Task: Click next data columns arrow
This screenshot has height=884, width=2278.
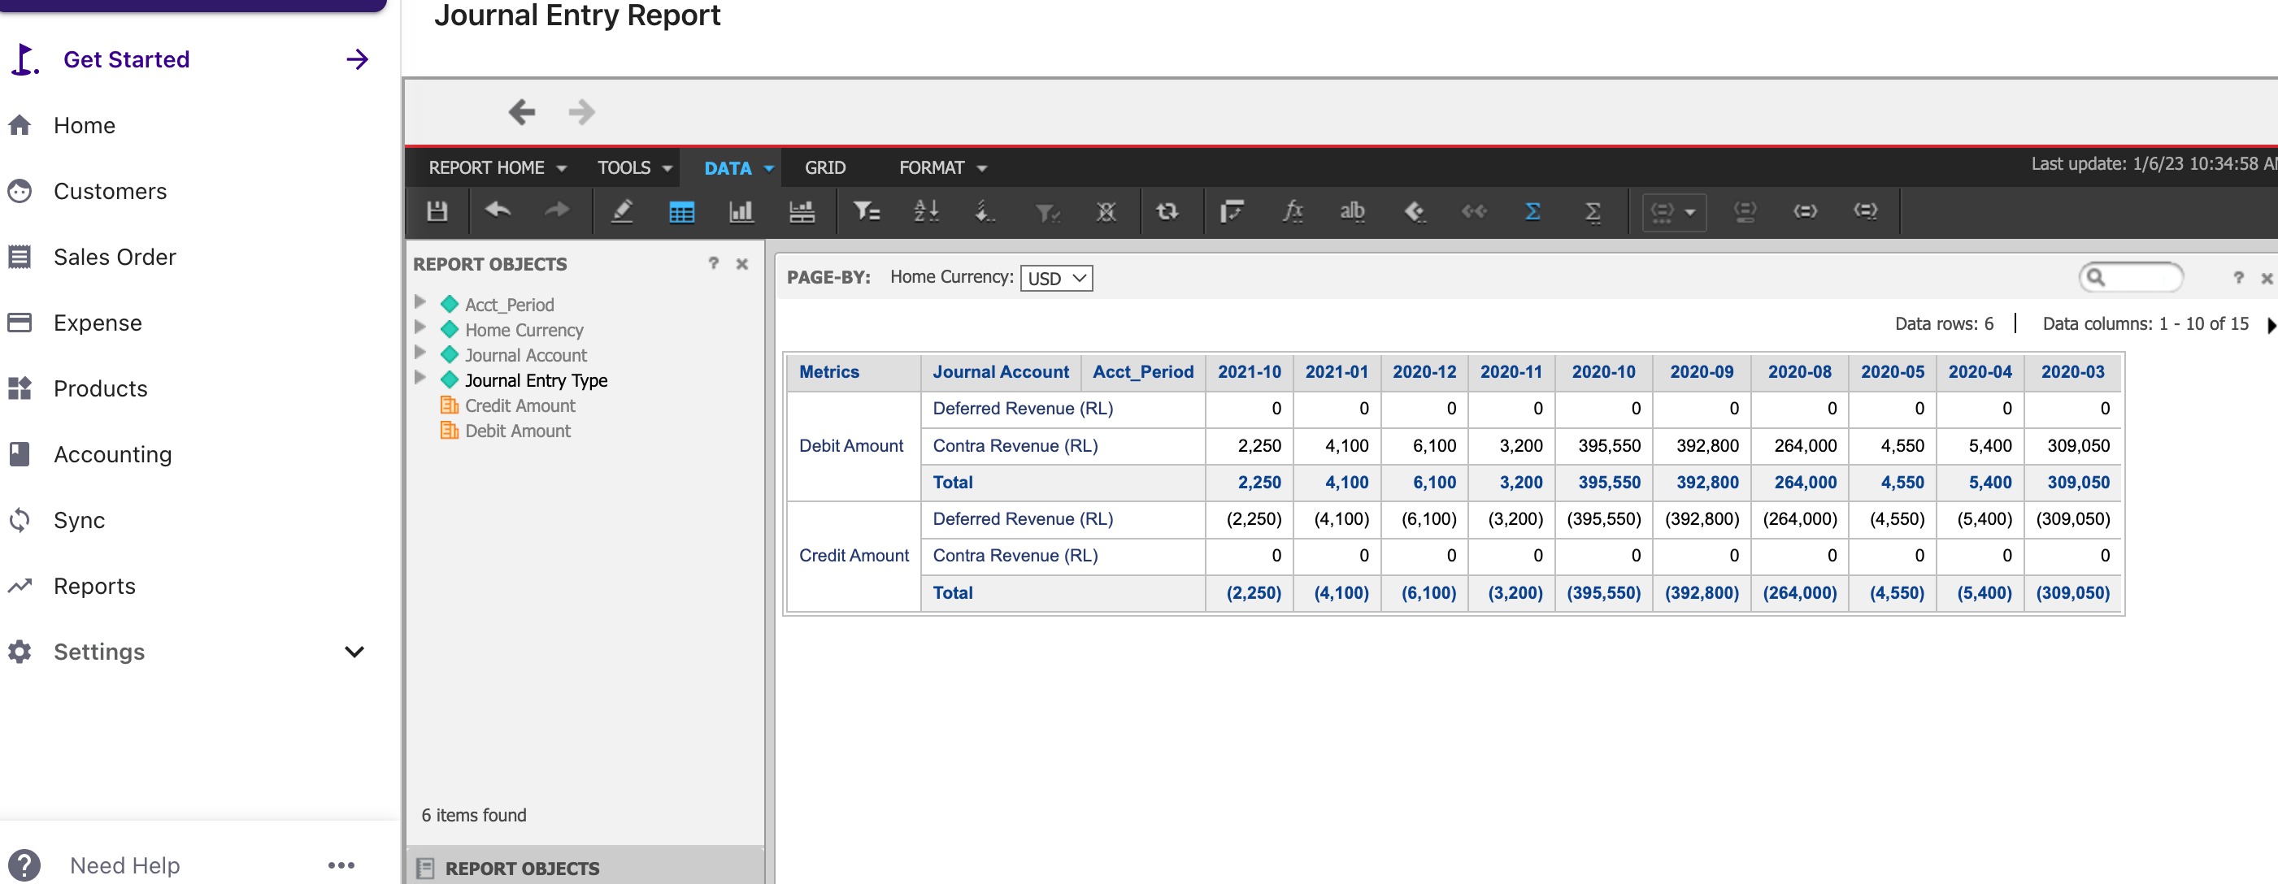Action: click(x=2269, y=324)
